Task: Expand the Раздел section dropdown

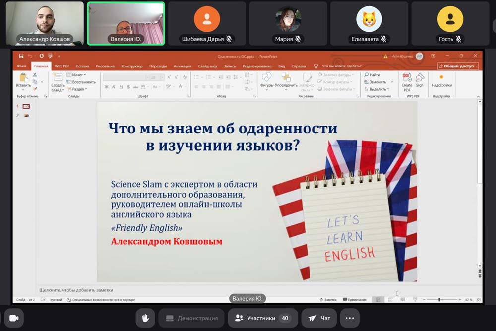Action: click(x=78, y=89)
